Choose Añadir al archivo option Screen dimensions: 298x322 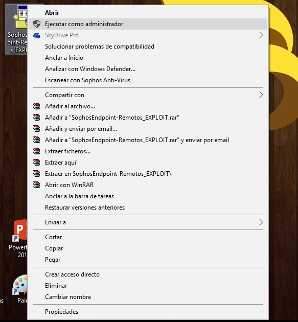148,106
